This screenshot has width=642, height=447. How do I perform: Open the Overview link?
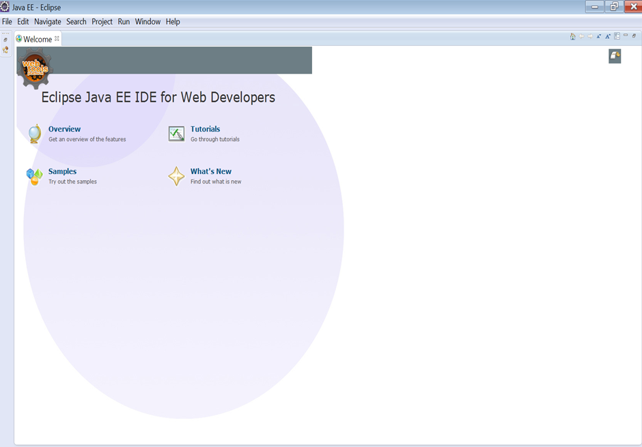tap(65, 129)
